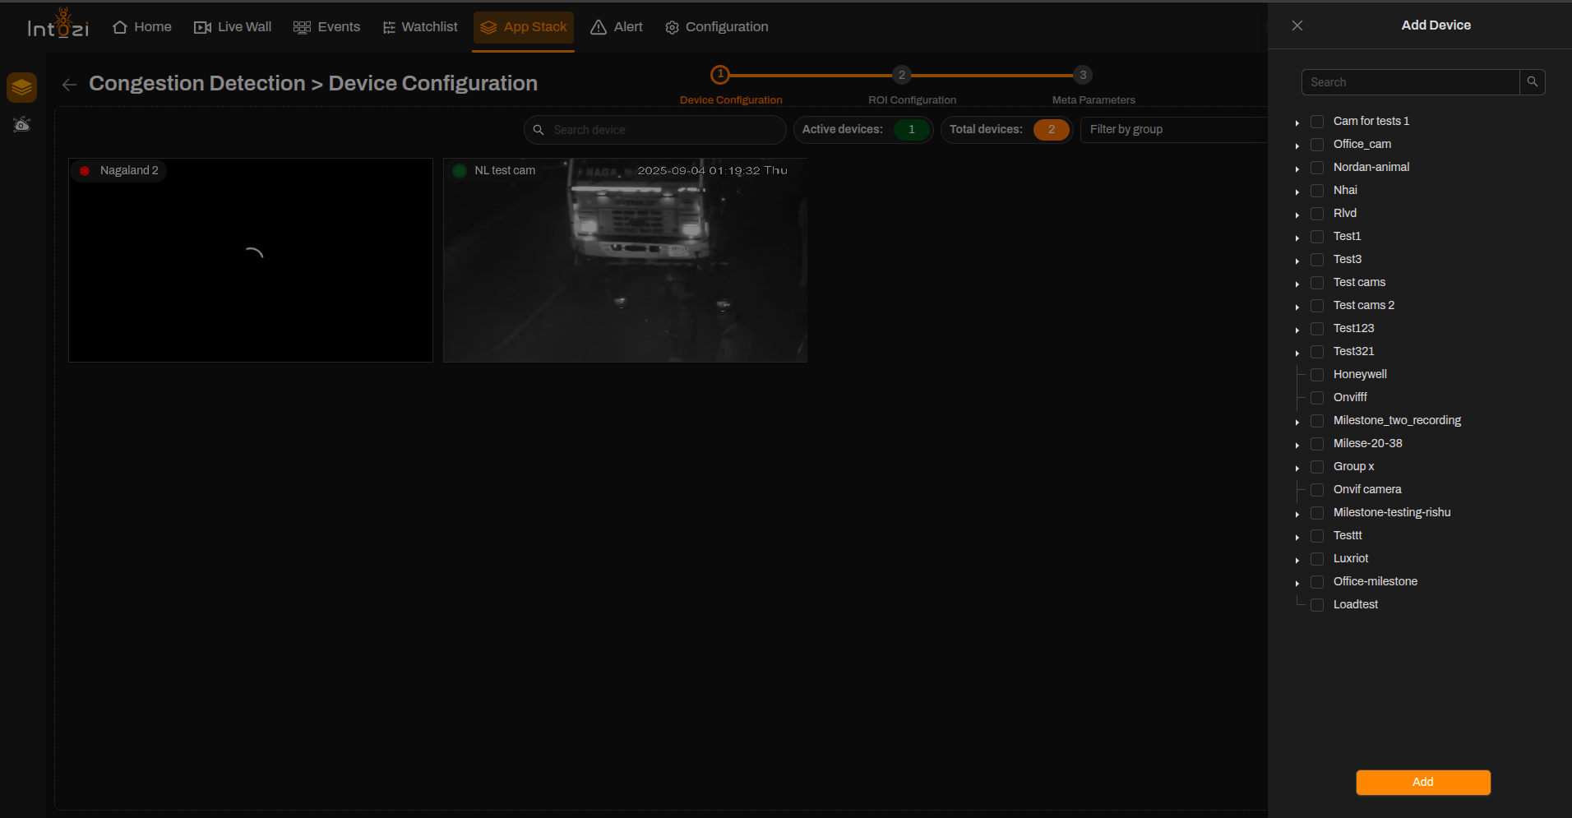Select the Office-milestone tree label
This screenshot has height=818, width=1572.
pos(1375,581)
